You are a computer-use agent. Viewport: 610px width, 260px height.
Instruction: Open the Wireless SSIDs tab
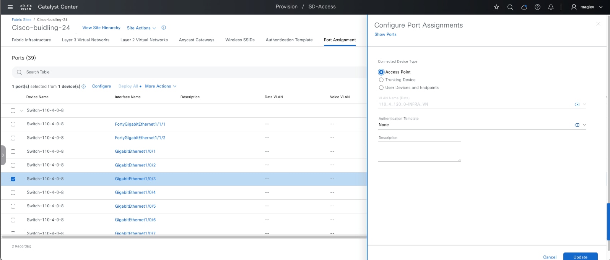(240, 40)
